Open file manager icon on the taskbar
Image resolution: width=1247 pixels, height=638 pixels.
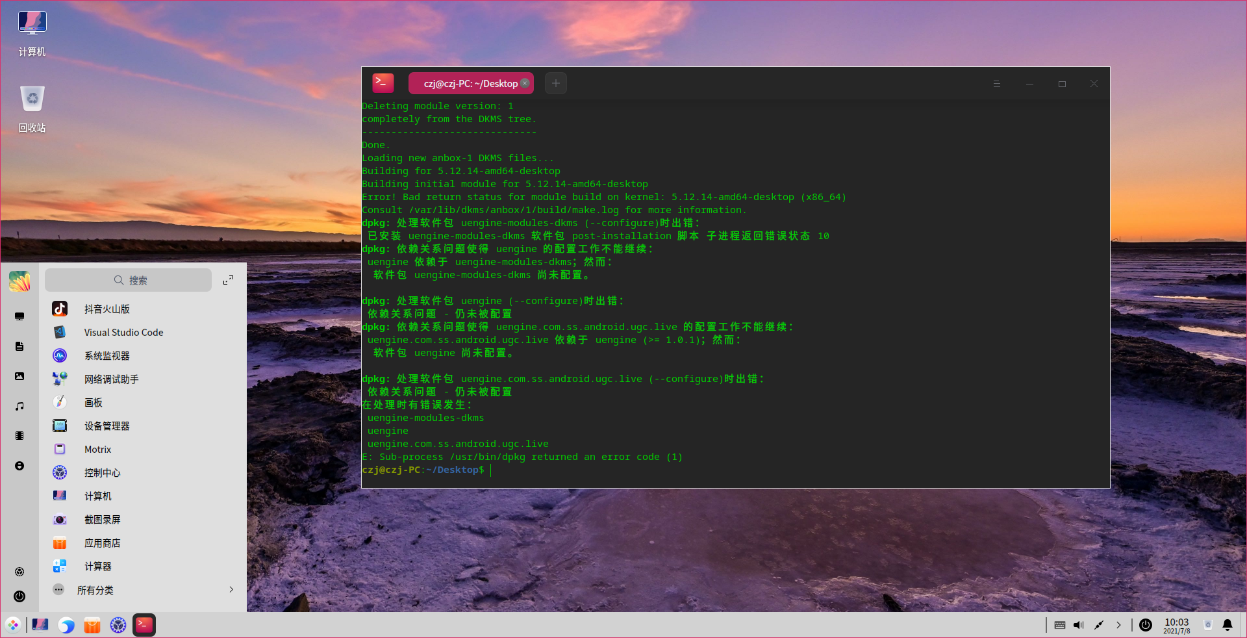coord(40,625)
